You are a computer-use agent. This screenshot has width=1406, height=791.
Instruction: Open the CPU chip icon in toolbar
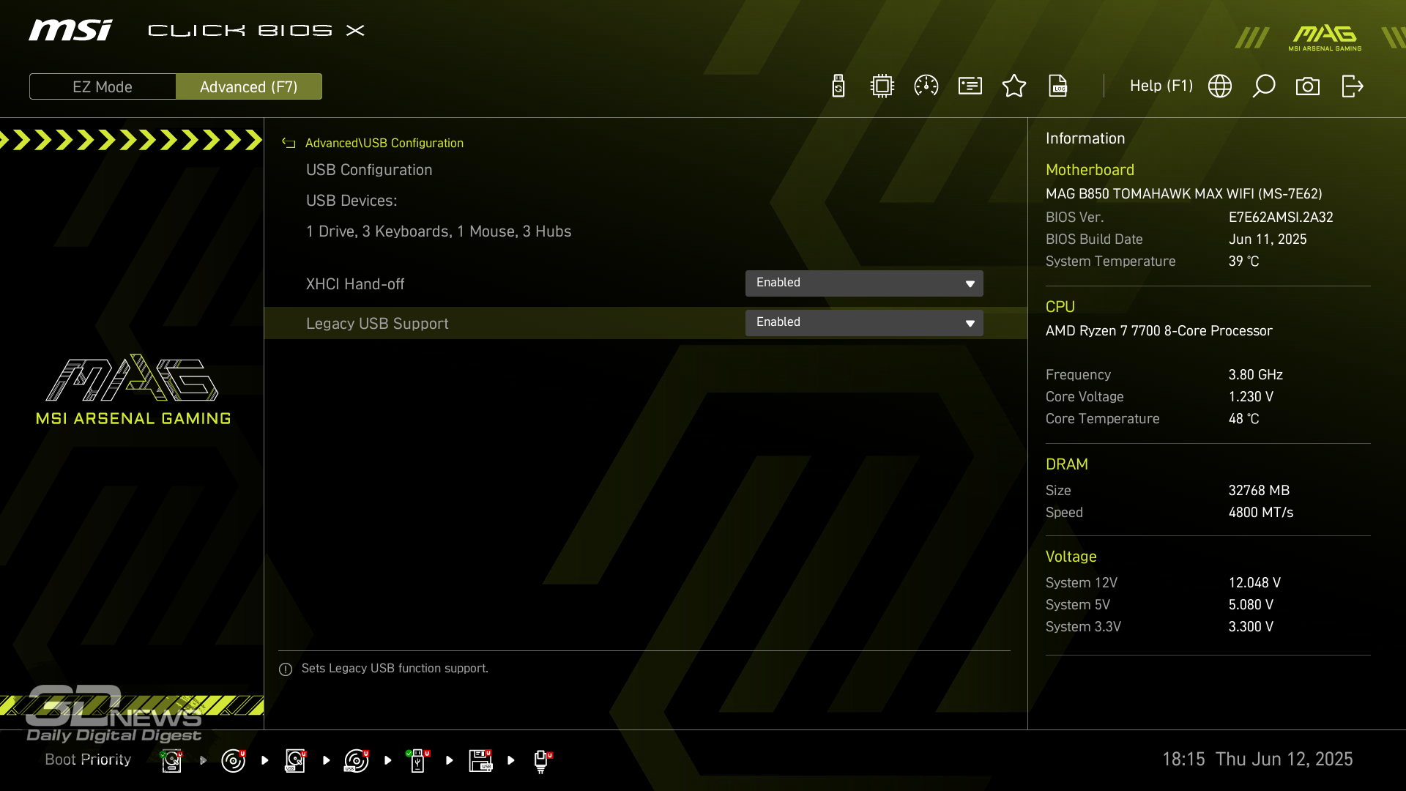coord(882,86)
